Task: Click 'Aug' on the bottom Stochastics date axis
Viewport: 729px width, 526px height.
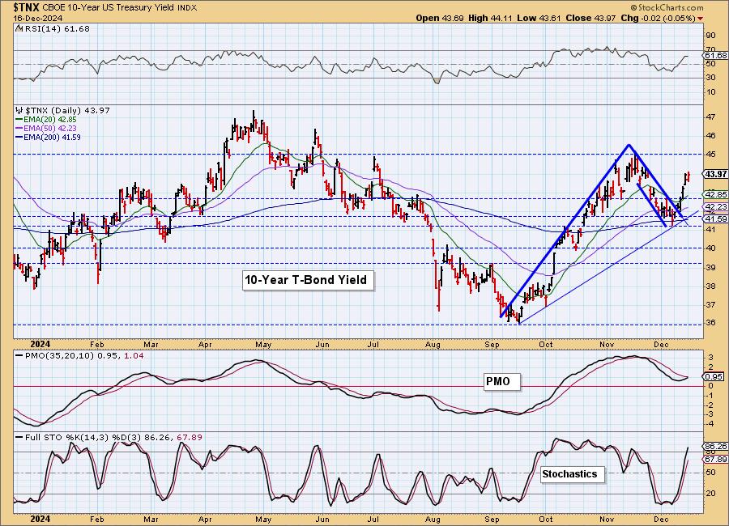Action: 433,520
